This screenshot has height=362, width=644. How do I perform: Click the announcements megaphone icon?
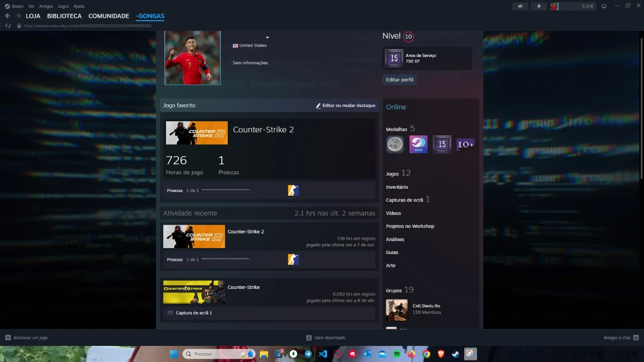pos(520,6)
